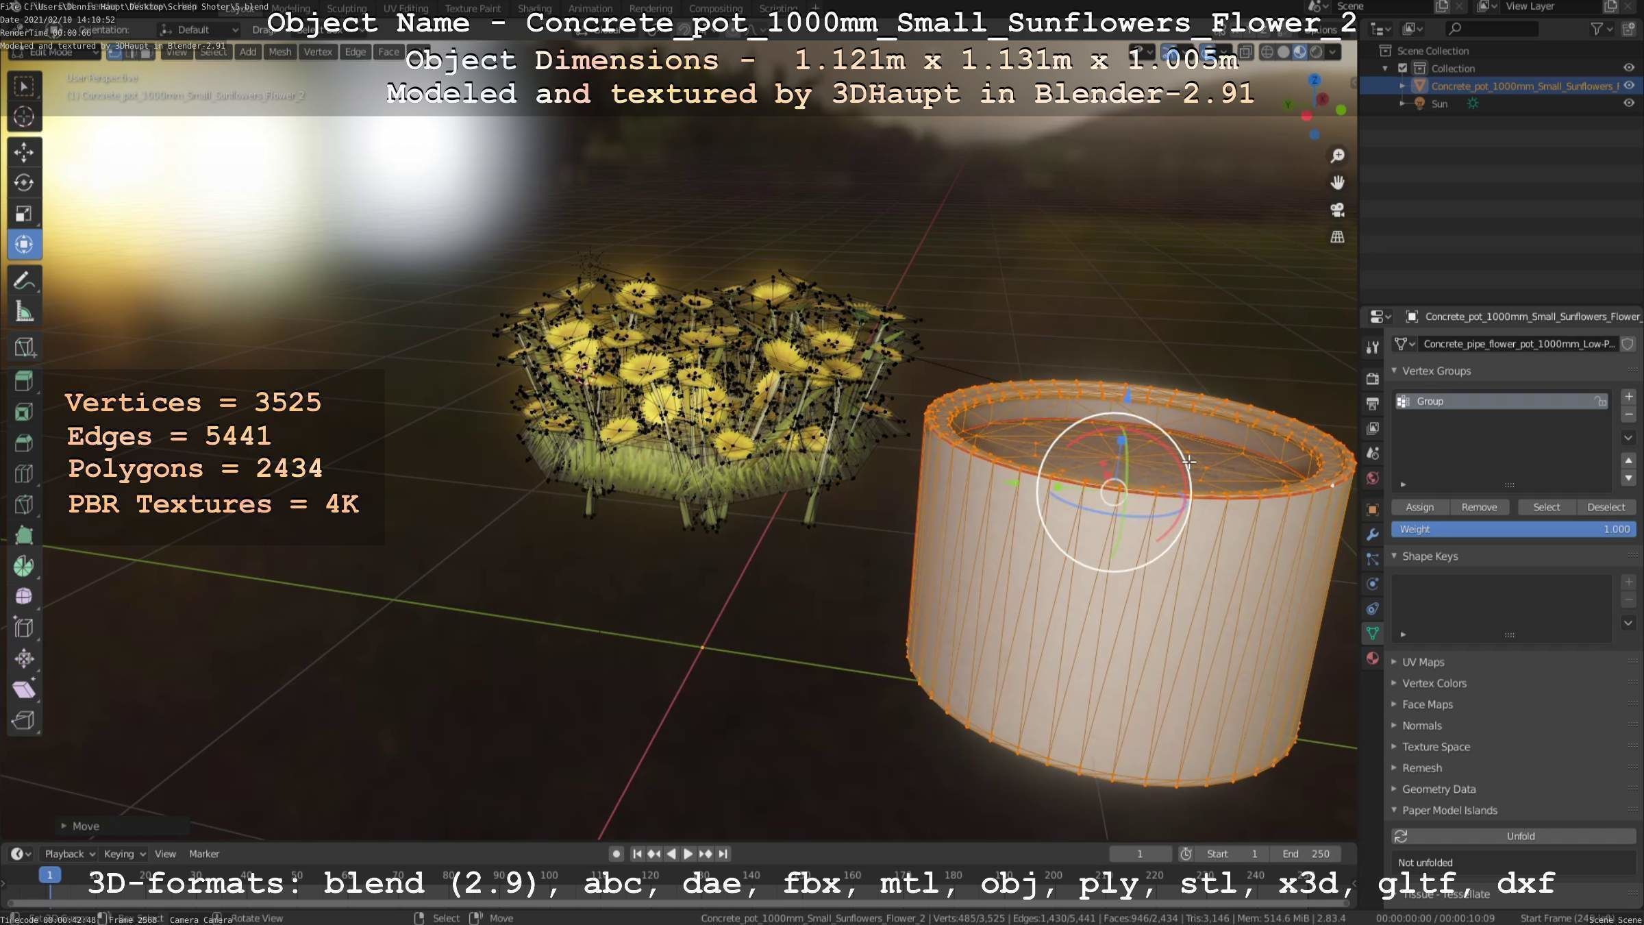The height and width of the screenshot is (925, 1644).
Task: Open the timeline View menu
Action: (x=165, y=854)
